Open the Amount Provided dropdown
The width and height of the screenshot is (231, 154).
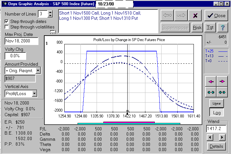point(38,71)
